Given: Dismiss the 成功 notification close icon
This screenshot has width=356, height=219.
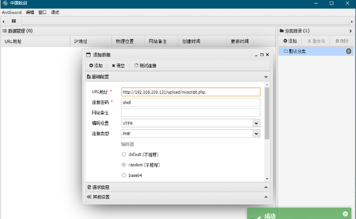Looking at the screenshot, I should (345, 214).
